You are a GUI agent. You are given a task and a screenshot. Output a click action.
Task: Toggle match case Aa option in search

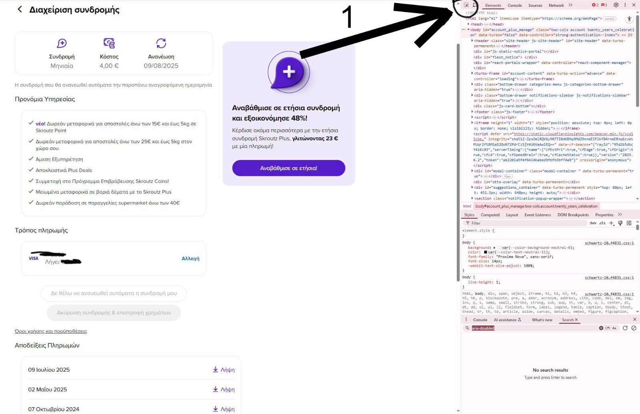614,328
